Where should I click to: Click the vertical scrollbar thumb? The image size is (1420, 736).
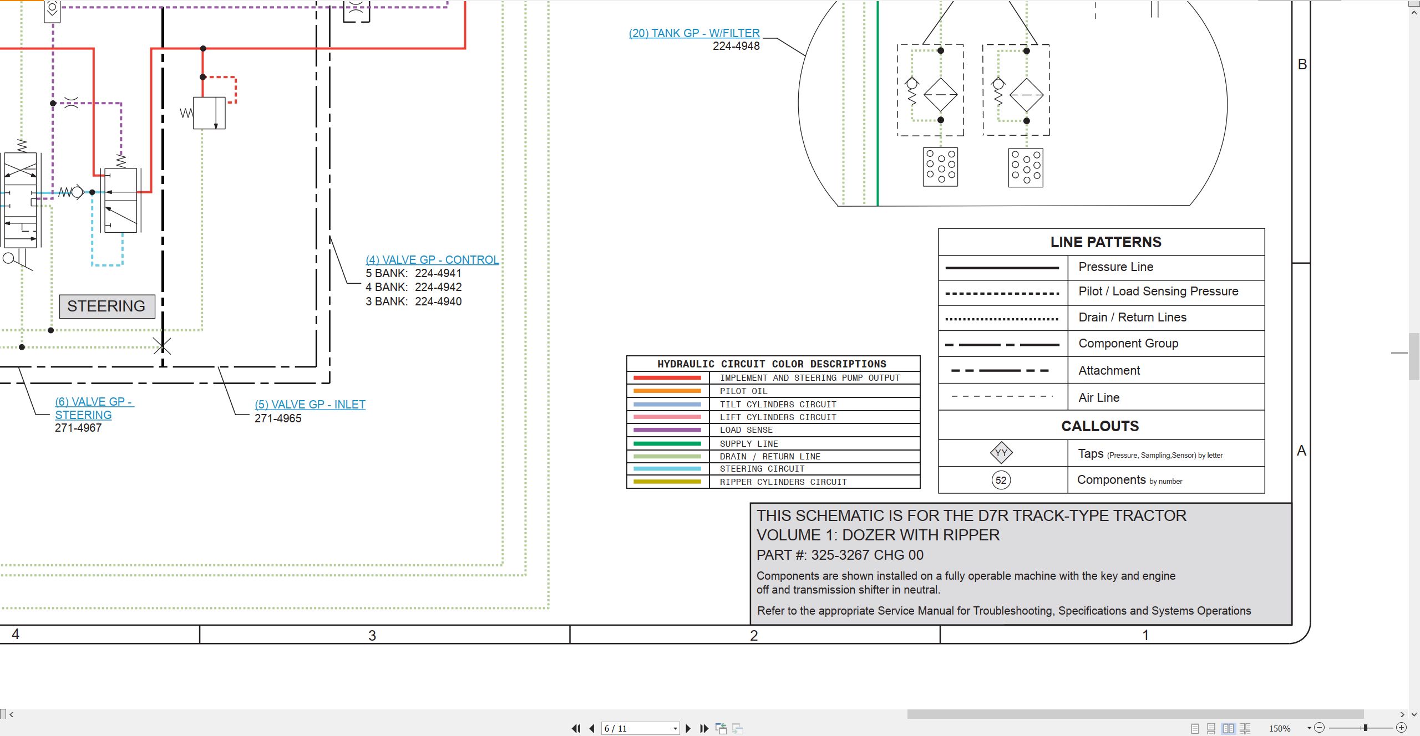click(x=1414, y=357)
